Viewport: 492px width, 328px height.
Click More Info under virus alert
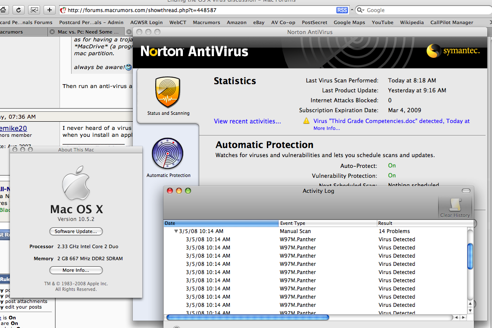point(326,128)
